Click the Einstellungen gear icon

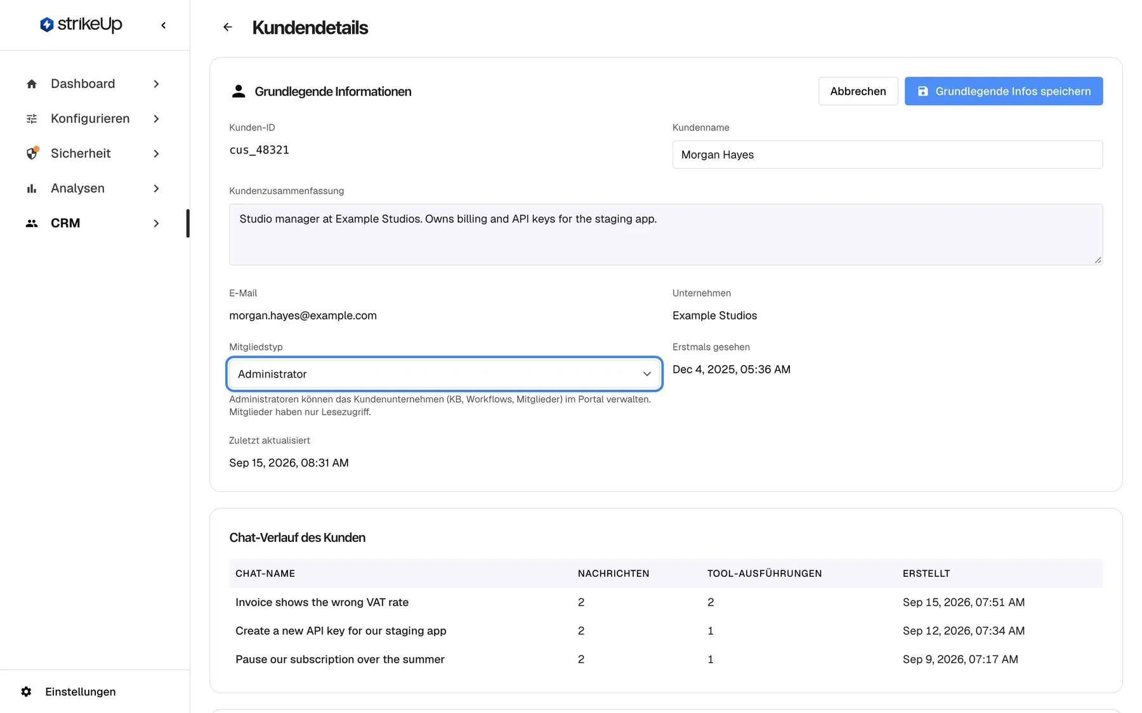point(26,691)
